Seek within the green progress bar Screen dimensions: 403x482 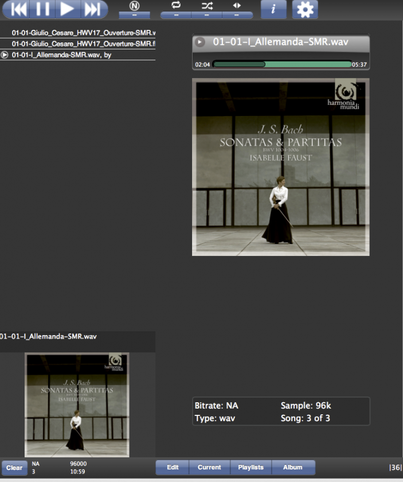(x=282, y=64)
